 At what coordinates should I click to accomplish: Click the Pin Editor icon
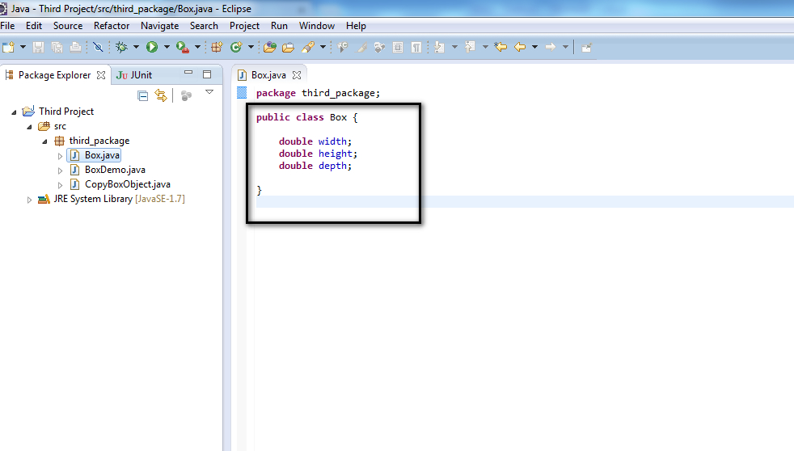point(586,48)
